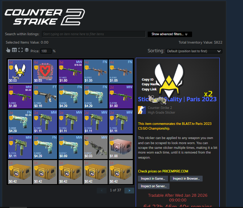Screen dimensions: 243x208
Task: Click the stacked layers icon
Action: click(27, 50)
